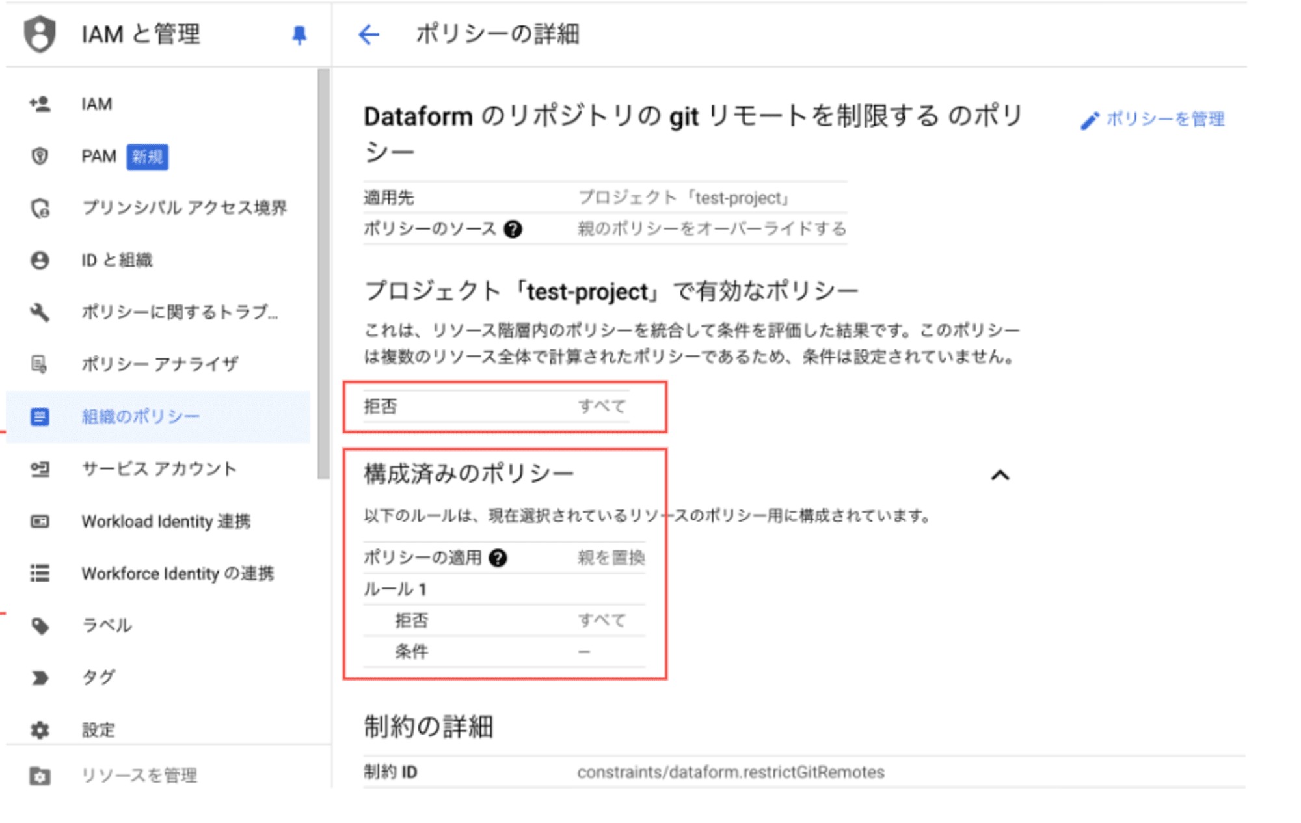The width and height of the screenshot is (1301, 823).
Task: Click the 親を置換 value
Action: pyautogui.click(x=611, y=558)
